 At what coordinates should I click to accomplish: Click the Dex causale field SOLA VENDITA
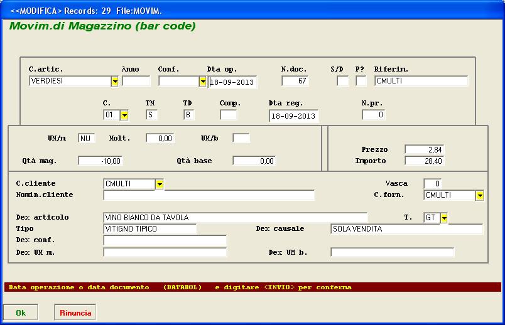pyautogui.click(x=407, y=229)
